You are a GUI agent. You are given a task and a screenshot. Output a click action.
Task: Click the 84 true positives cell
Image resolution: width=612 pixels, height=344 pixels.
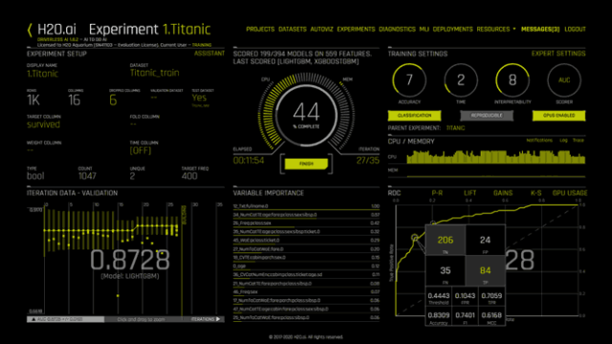tap(485, 270)
